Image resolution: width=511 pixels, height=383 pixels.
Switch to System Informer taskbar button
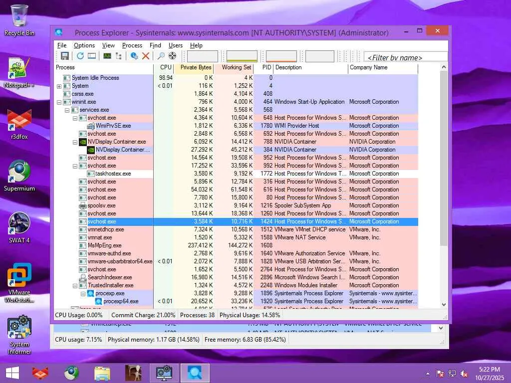164,373
